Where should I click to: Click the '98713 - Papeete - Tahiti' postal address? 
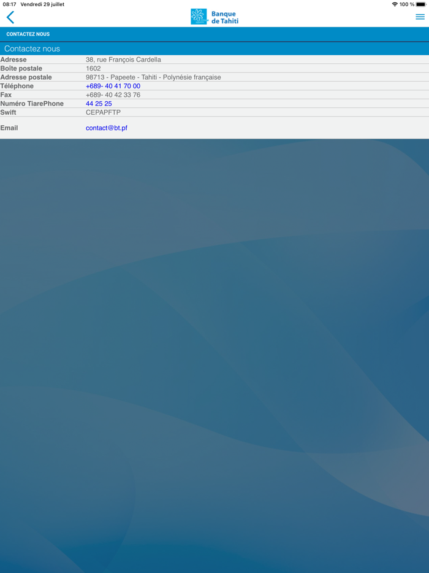pyautogui.click(x=153, y=77)
